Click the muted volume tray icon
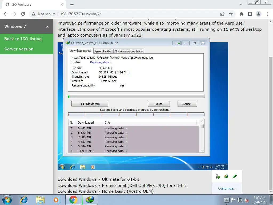 point(246,200)
